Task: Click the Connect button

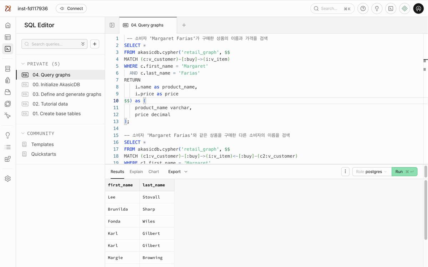Action: (71, 9)
